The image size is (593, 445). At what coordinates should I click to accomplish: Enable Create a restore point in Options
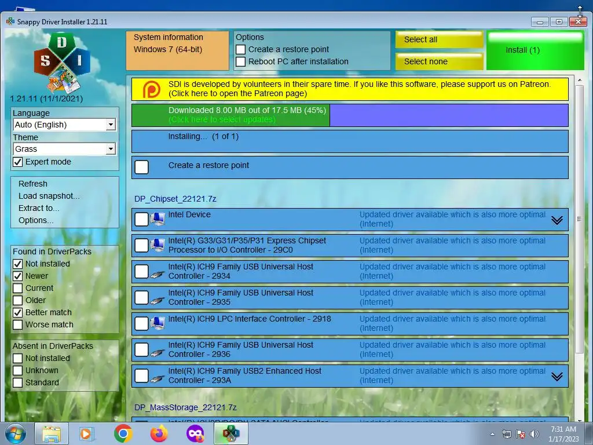pyautogui.click(x=240, y=49)
